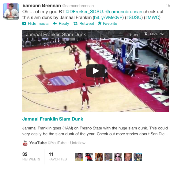Click Share in the video header

coord(134,34)
